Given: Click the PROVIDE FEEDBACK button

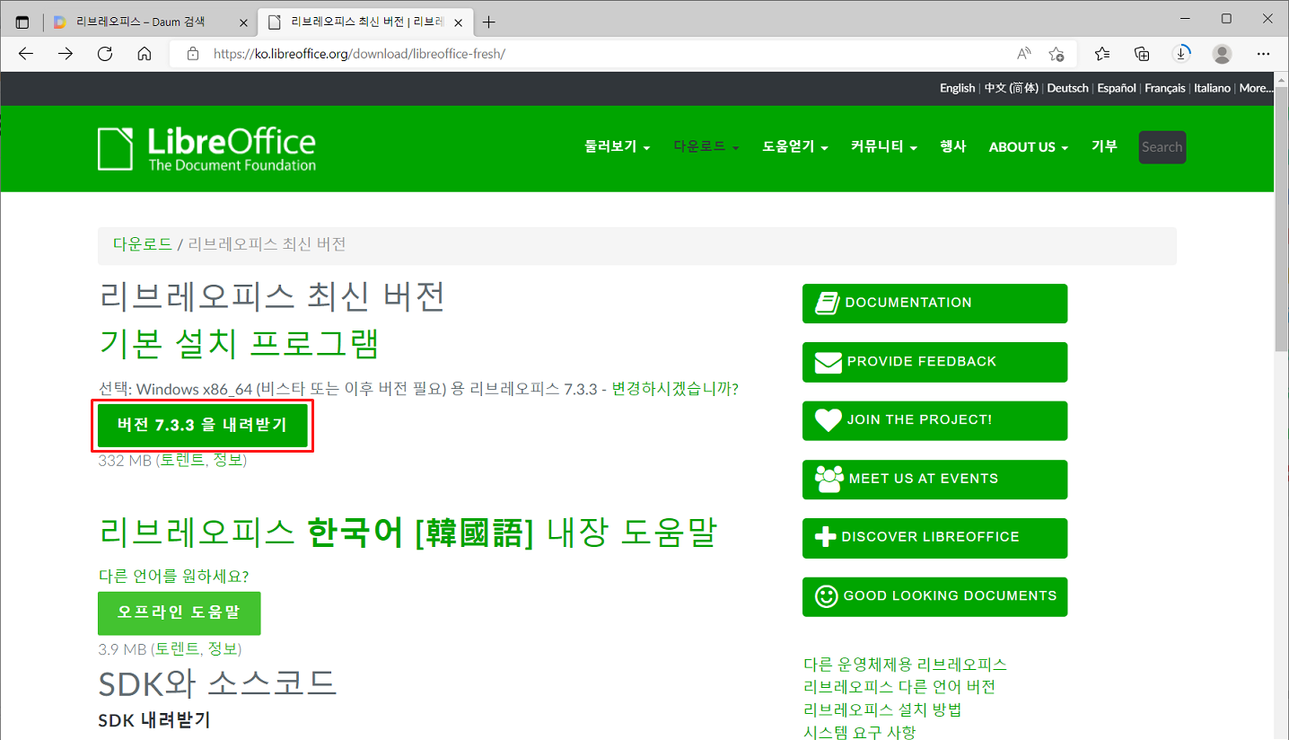Looking at the screenshot, I should [934, 362].
